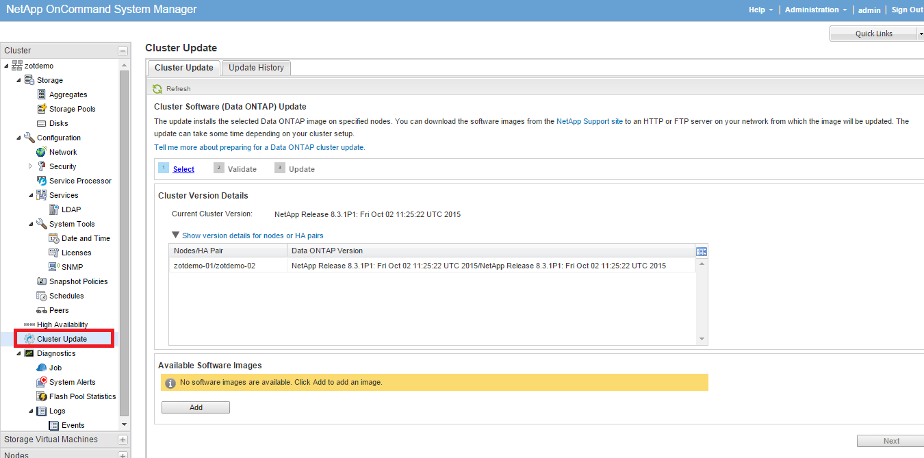Click the Flash Pool Statistics icon
The width and height of the screenshot is (924, 458).
tap(42, 396)
